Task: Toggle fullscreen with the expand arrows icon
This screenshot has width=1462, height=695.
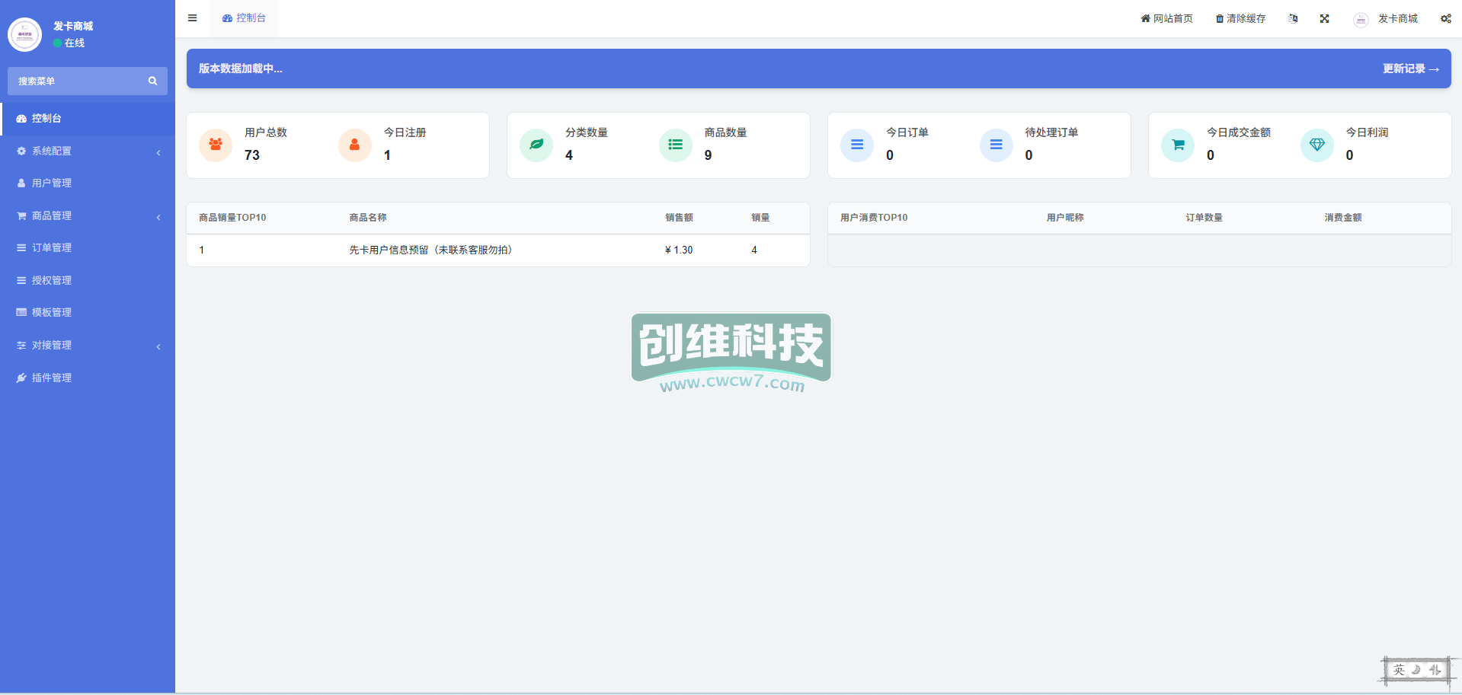Action: pos(1324,18)
